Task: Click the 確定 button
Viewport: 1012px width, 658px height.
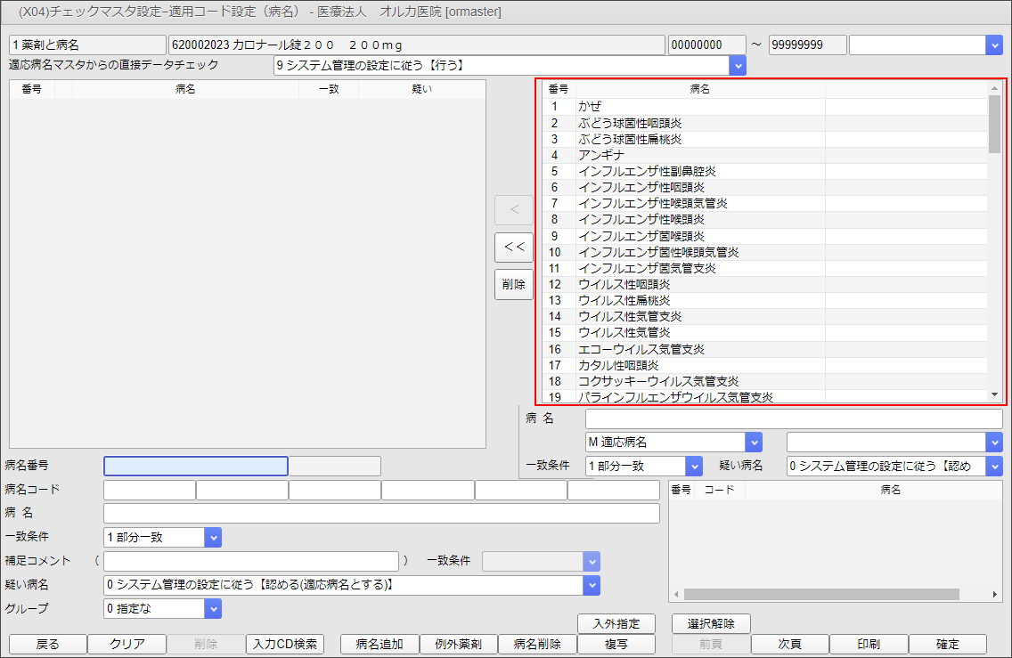Action: [x=947, y=644]
